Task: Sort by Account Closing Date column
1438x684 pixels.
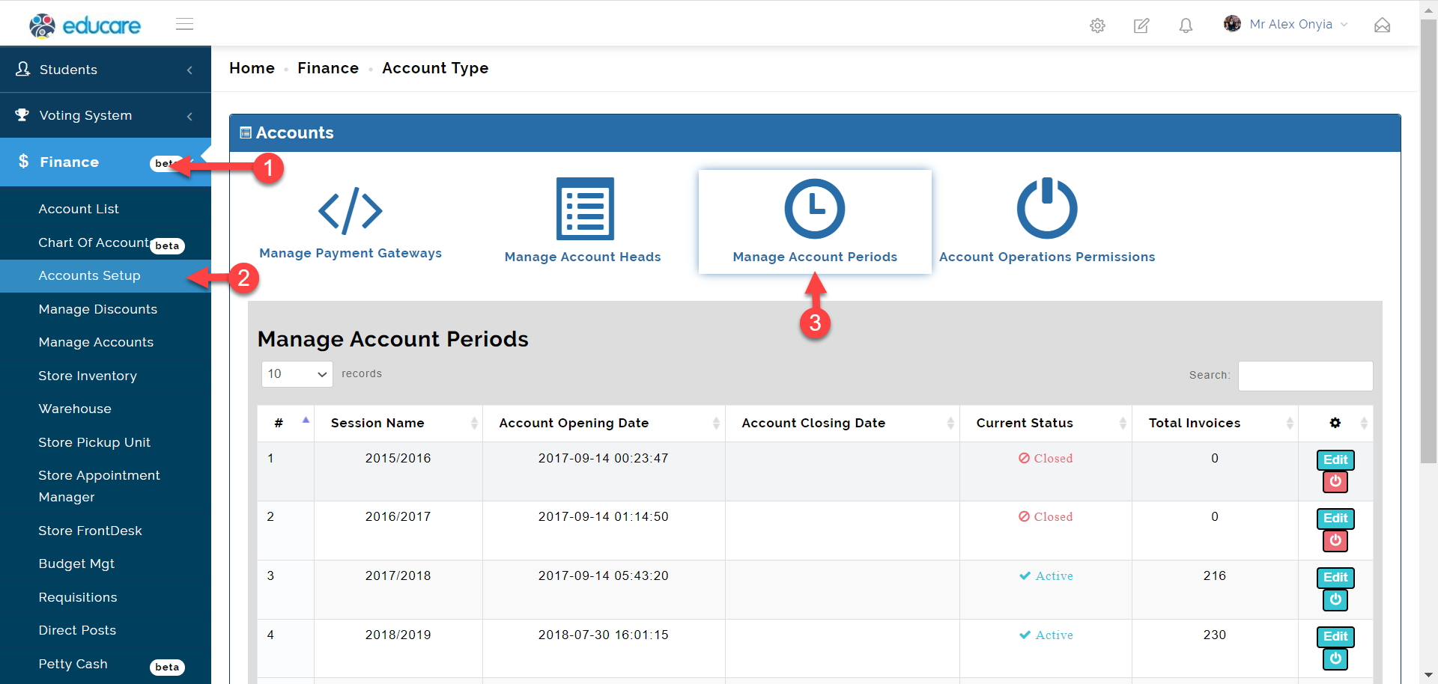Action: (x=843, y=423)
